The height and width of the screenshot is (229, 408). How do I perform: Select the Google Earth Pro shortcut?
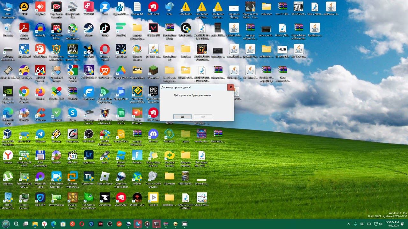[72, 10]
